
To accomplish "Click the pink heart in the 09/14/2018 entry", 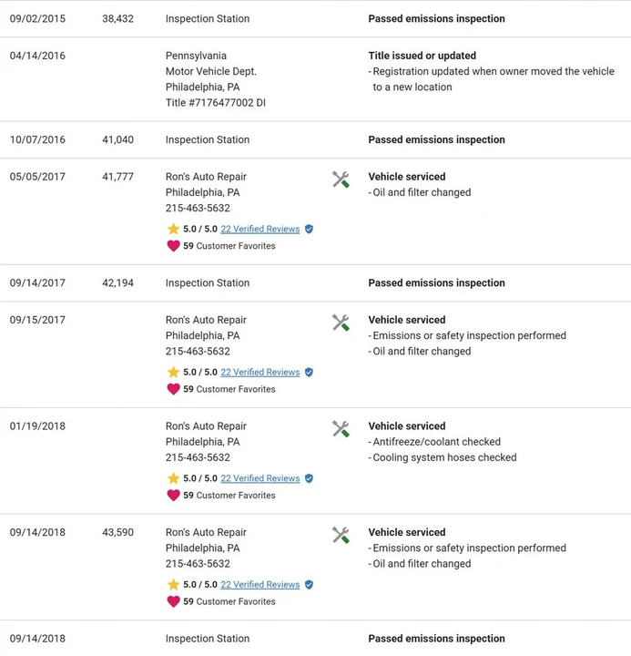I will 173,601.
